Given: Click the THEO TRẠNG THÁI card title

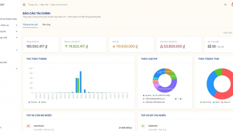Looking at the screenshot, I should pos(209,59).
